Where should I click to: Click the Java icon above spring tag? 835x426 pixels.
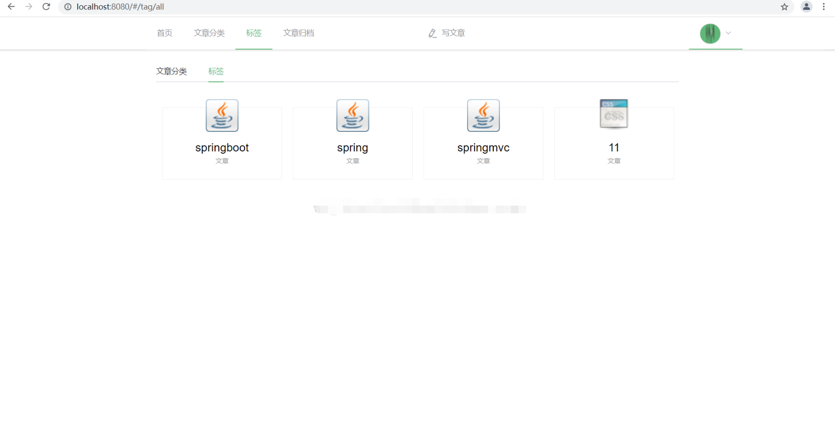click(x=353, y=115)
